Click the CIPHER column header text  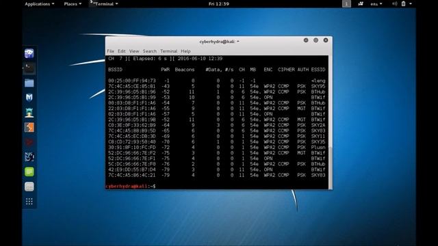(286, 70)
